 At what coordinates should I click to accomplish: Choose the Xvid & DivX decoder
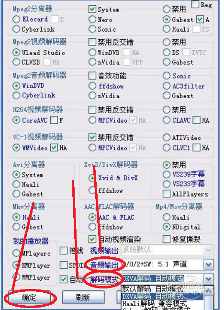pyautogui.click(x=92, y=178)
